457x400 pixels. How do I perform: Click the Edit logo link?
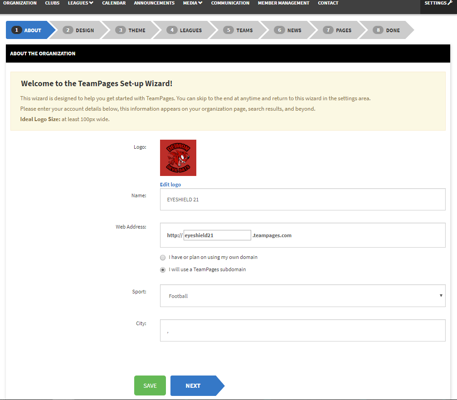[x=170, y=185]
